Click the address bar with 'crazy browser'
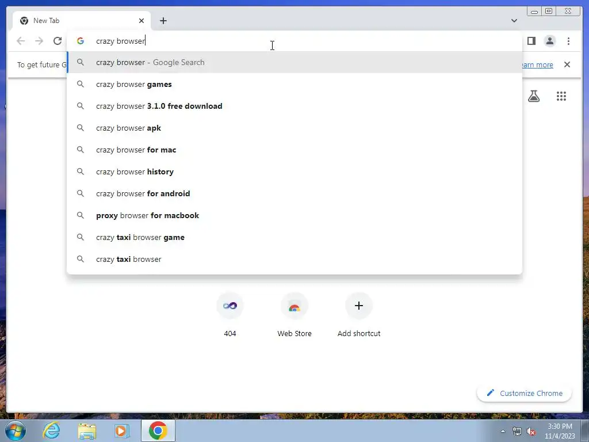Image resolution: width=589 pixels, height=442 pixels. tap(294, 41)
